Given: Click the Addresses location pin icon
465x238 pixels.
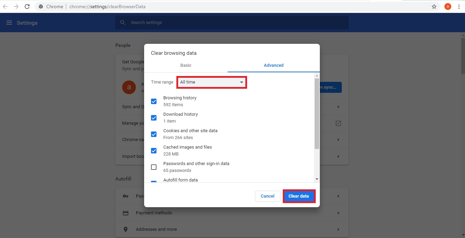Looking at the screenshot, I should pos(126,229).
